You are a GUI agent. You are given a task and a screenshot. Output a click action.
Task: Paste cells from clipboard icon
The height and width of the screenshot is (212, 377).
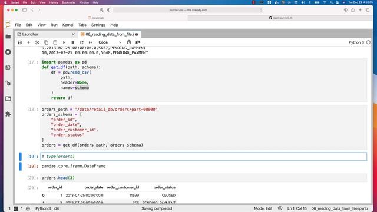pyautogui.click(x=55, y=42)
